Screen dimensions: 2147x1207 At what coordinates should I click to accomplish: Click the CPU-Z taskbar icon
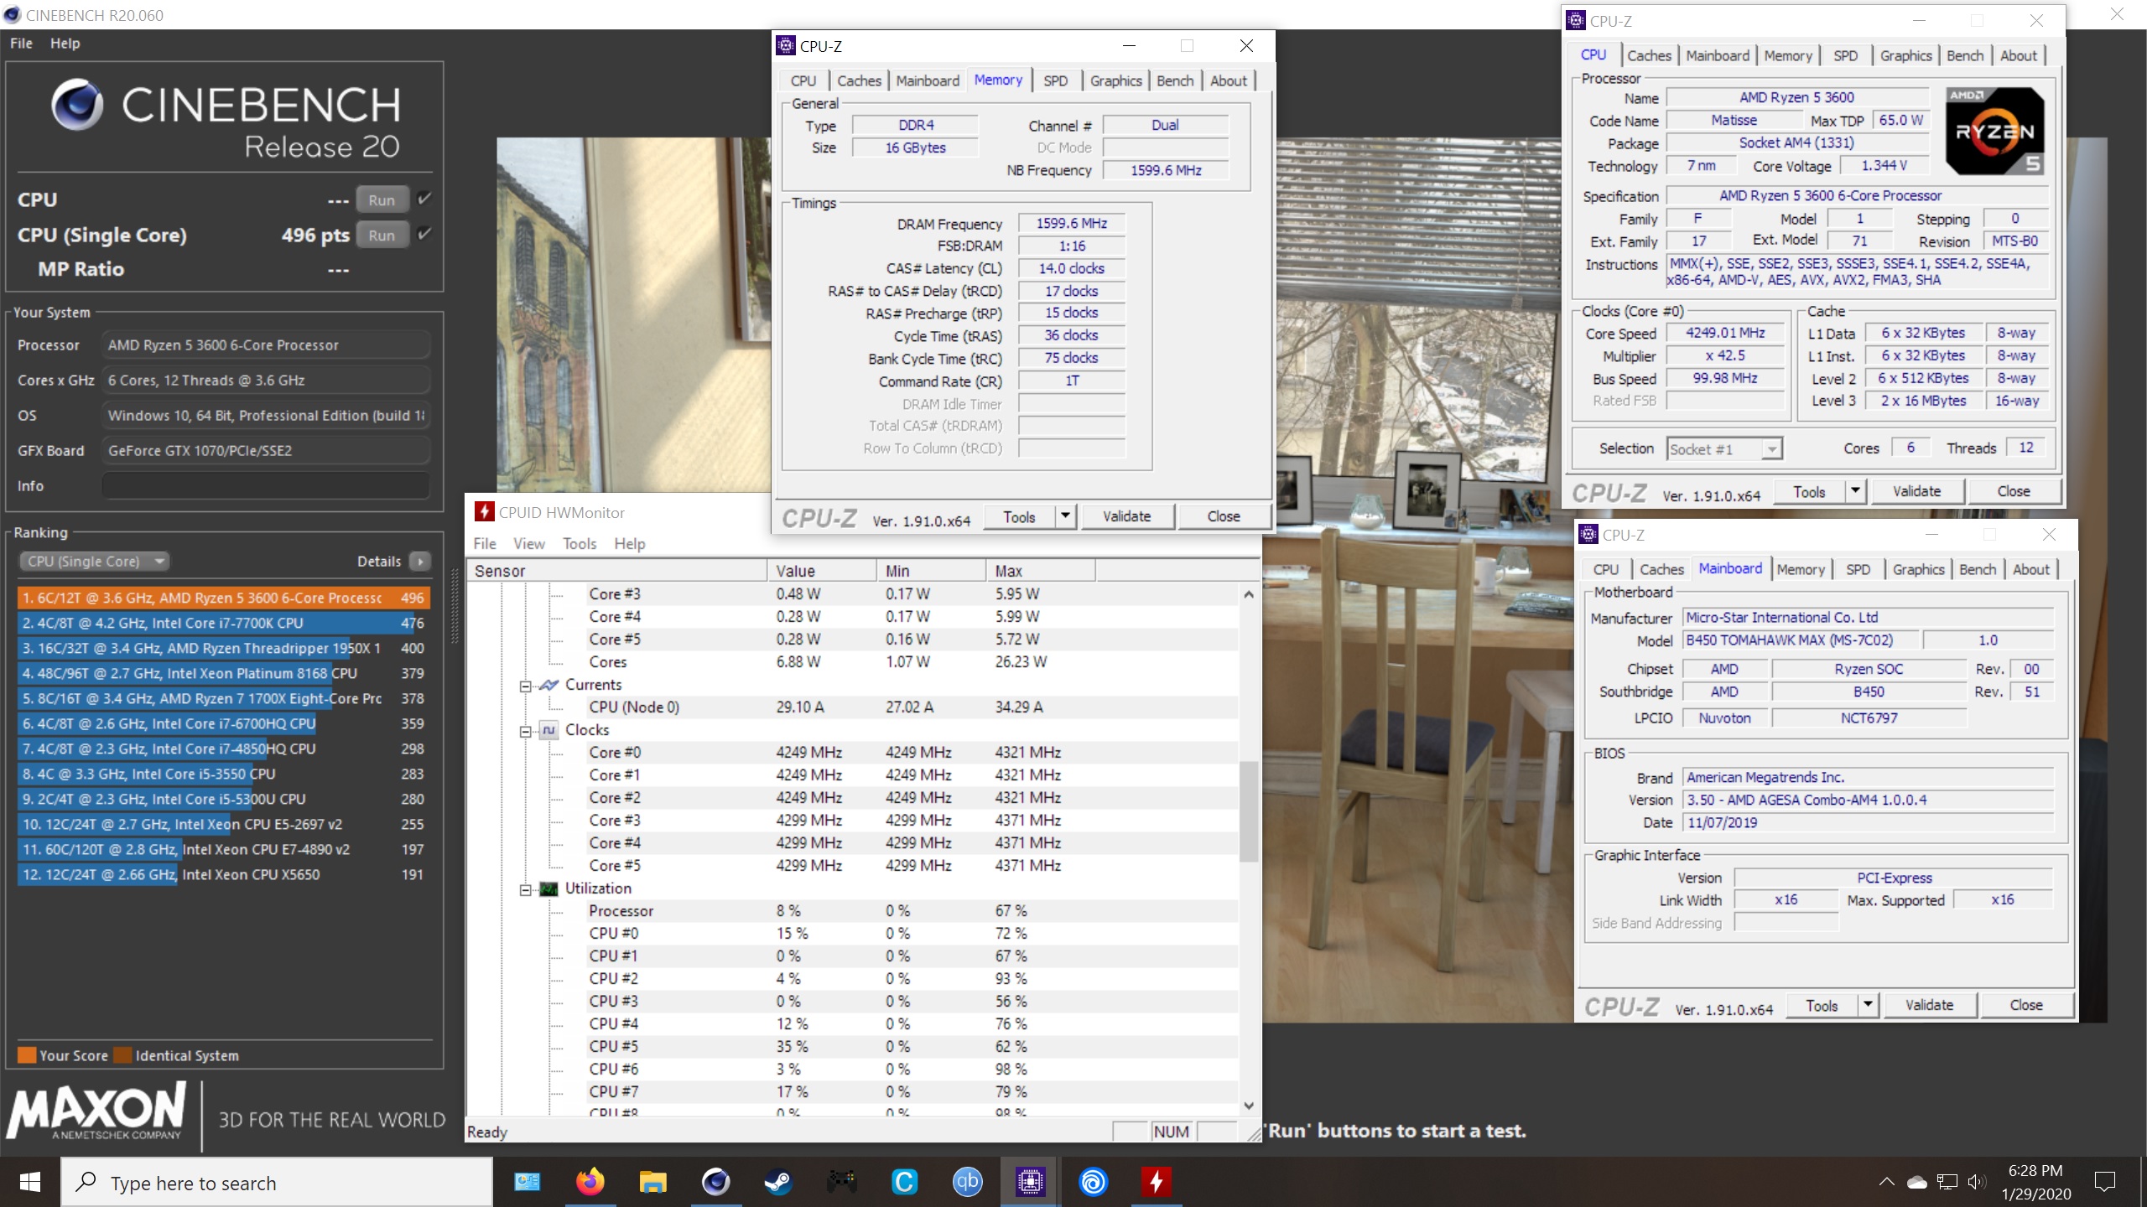(x=1030, y=1182)
